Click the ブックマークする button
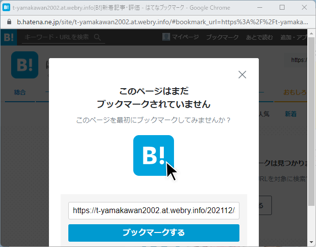Image resolution: width=316 pixels, height=247 pixels. tap(154, 232)
